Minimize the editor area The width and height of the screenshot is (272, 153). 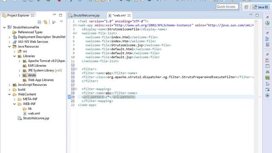coord(251,14)
